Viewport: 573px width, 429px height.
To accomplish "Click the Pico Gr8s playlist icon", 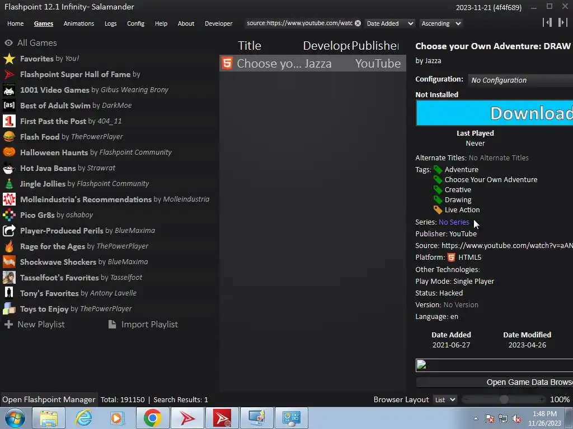I will pos(9,215).
